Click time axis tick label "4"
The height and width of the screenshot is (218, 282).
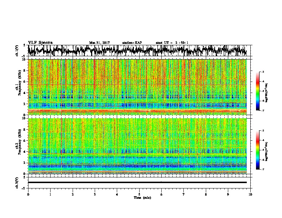point(117,194)
